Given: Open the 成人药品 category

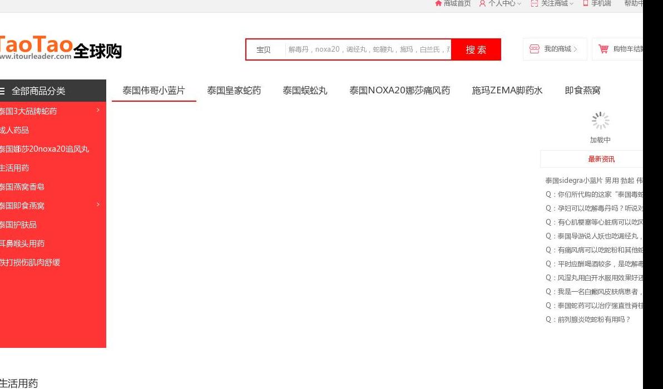Looking at the screenshot, I should click(x=14, y=130).
